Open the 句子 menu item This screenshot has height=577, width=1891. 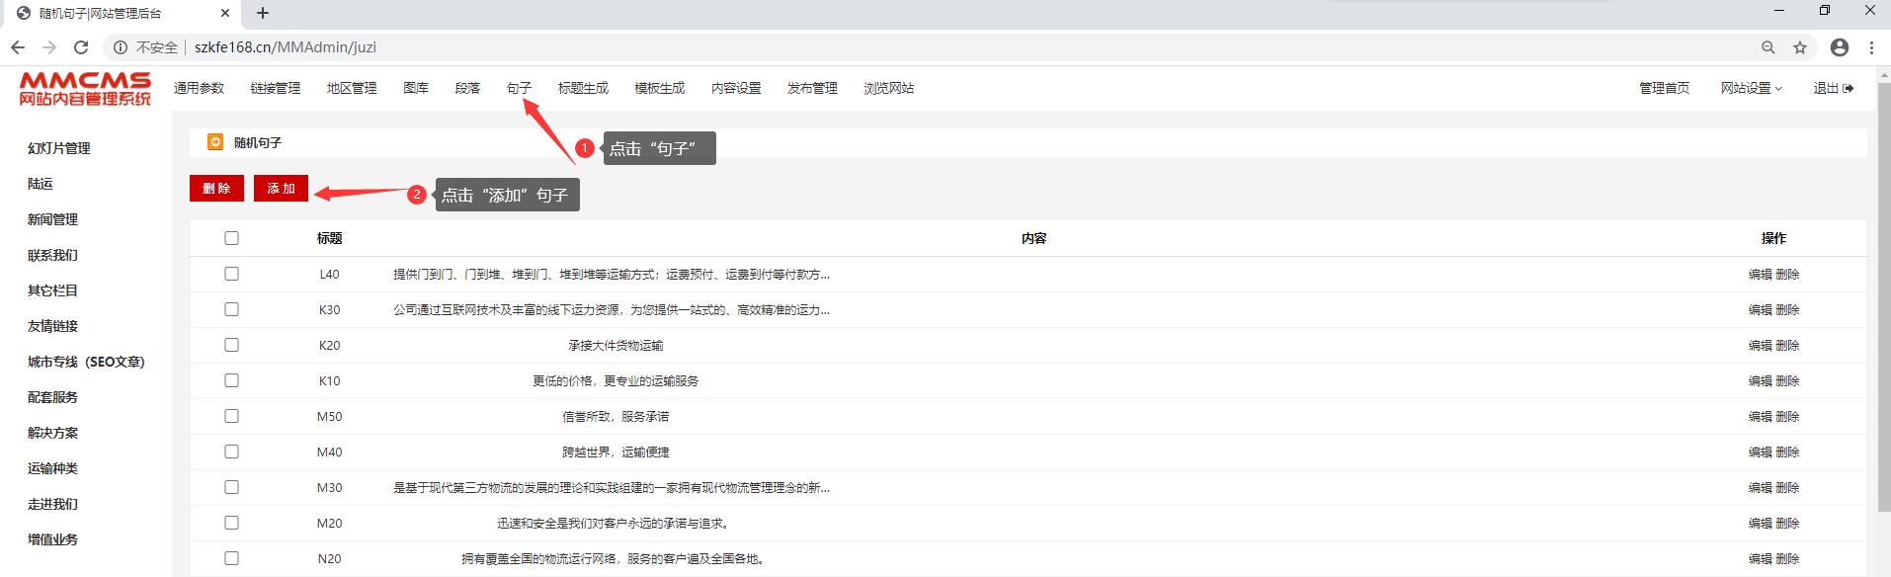pyautogui.click(x=519, y=88)
